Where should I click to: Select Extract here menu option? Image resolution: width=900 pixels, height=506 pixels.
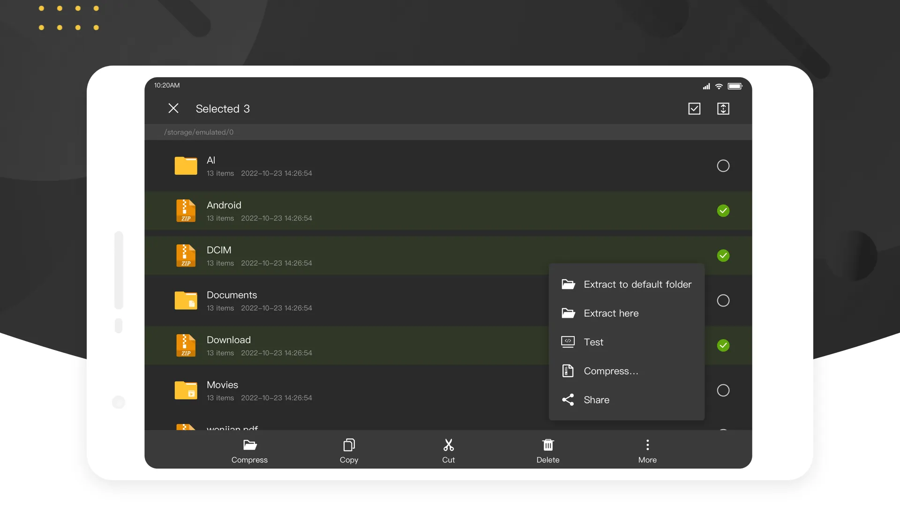coord(611,313)
